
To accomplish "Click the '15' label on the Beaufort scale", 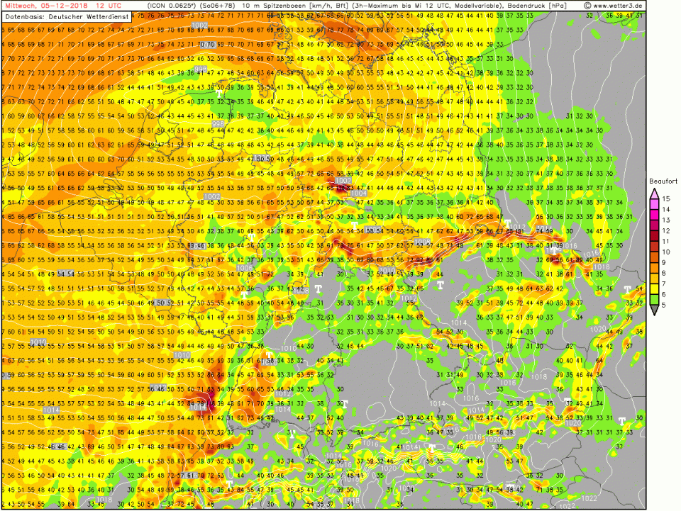I will (x=667, y=199).
